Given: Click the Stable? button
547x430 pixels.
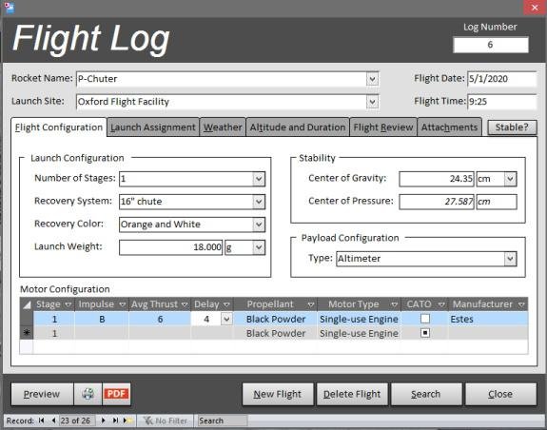Looking at the screenshot, I should [512, 127].
